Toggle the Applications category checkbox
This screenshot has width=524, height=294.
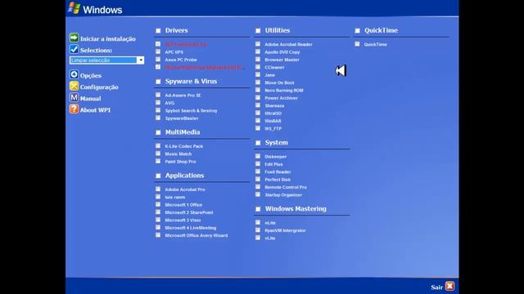pos(158,176)
